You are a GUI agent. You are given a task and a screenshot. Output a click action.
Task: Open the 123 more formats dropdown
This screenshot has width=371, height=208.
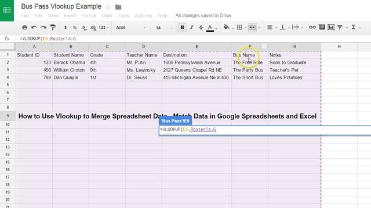104,27
